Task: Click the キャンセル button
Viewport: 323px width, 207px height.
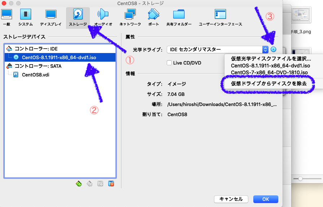Action: tap(231, 199)
